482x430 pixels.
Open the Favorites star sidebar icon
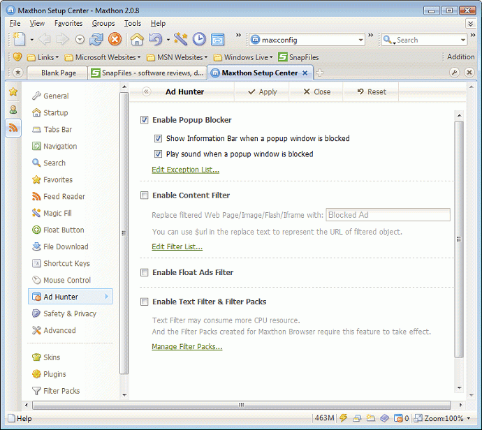13,91
